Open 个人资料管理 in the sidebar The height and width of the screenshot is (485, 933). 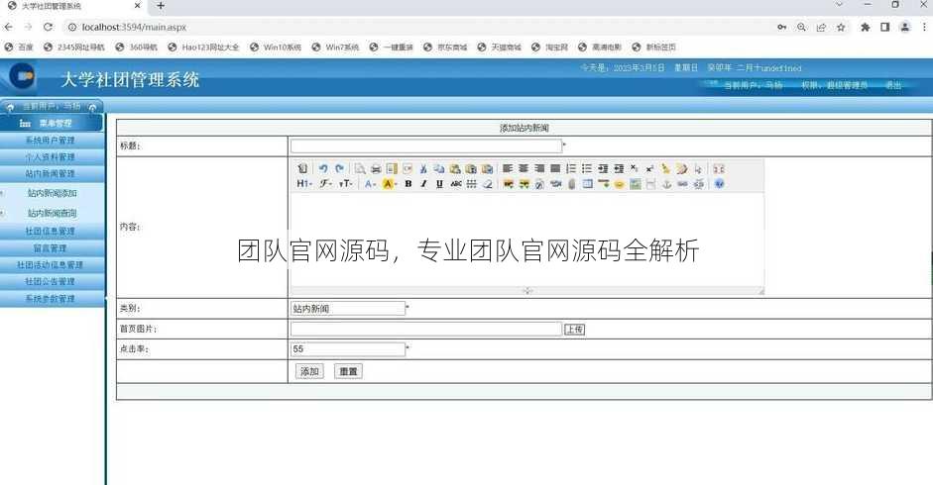coord(52,157)
